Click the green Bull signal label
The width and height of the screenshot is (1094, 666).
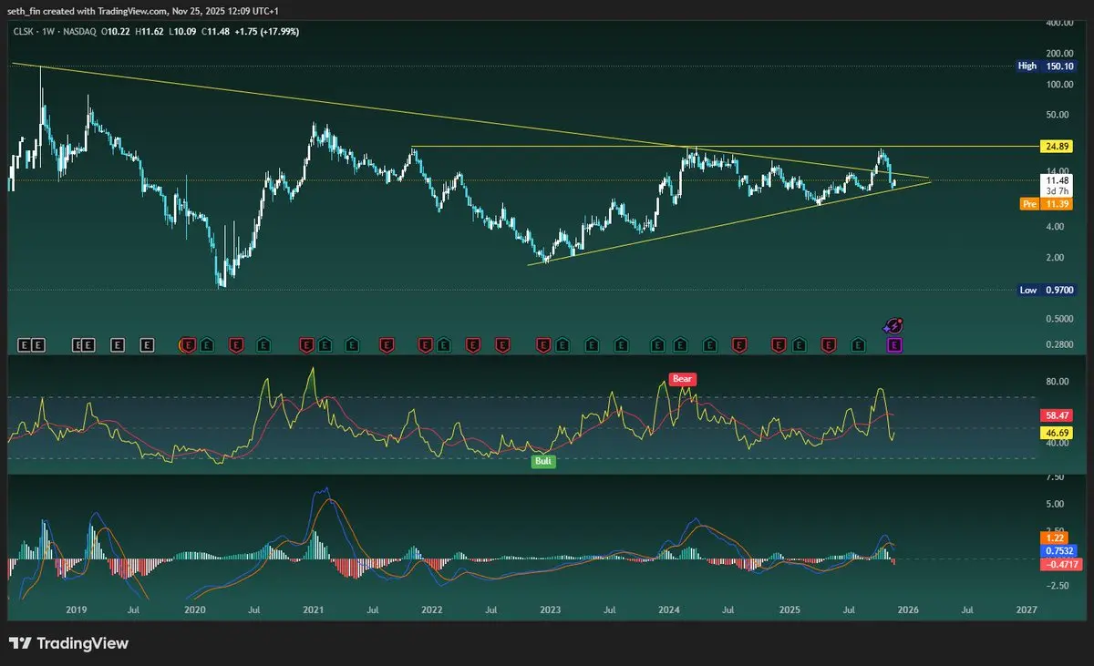pyautogui.click(x=544, y=461)
